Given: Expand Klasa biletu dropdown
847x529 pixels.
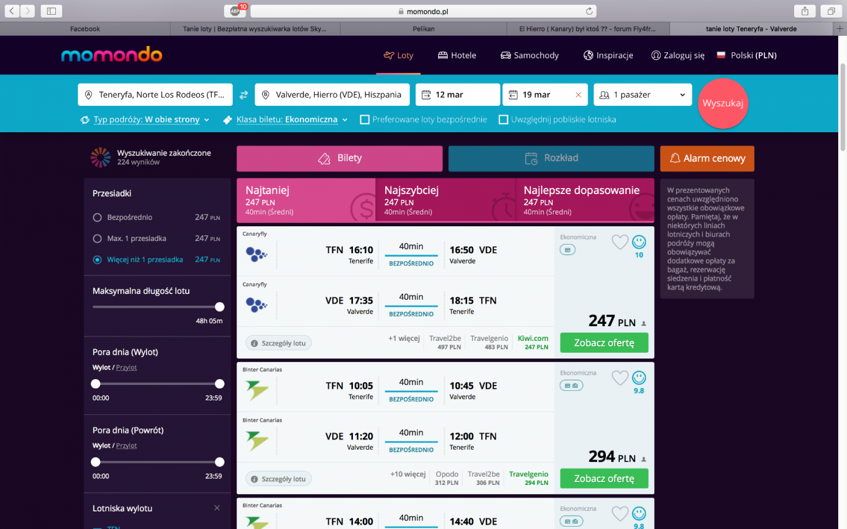Looking at the screenshot, I should pos(286,119).
